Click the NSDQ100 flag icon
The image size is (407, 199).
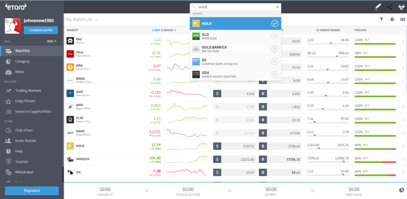click(70, 159)
